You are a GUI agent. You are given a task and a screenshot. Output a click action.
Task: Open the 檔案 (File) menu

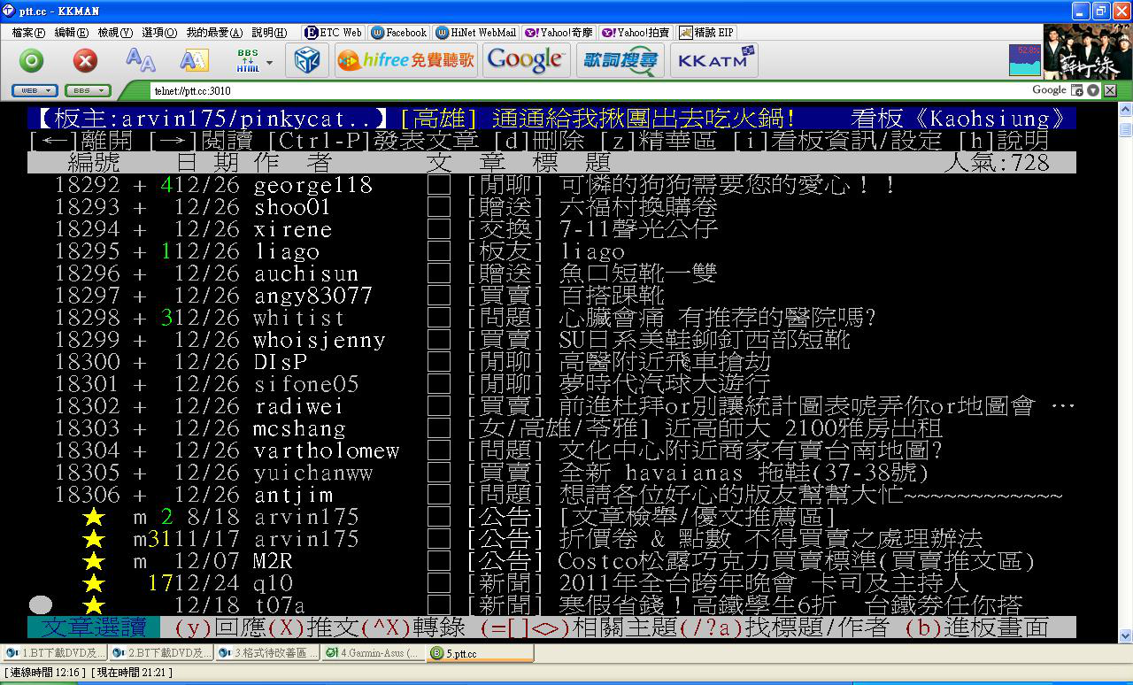tap(28, 33)
